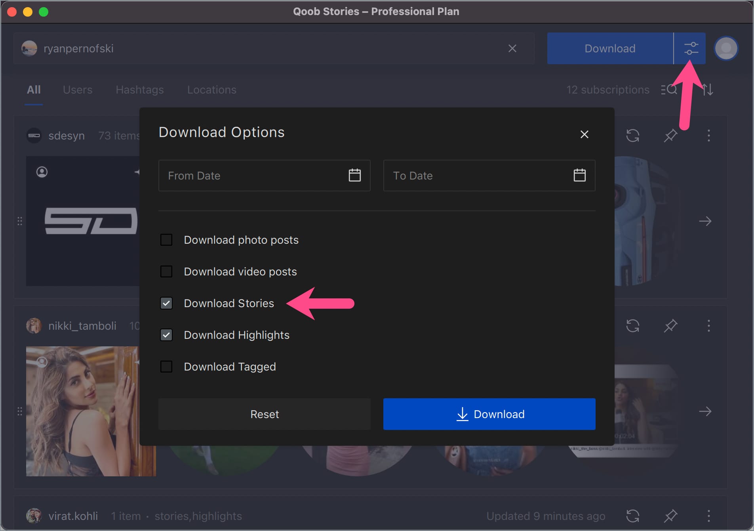Viewport: 754px width, 531px height.
Task: Click the To Date input field
Action: 489,176
